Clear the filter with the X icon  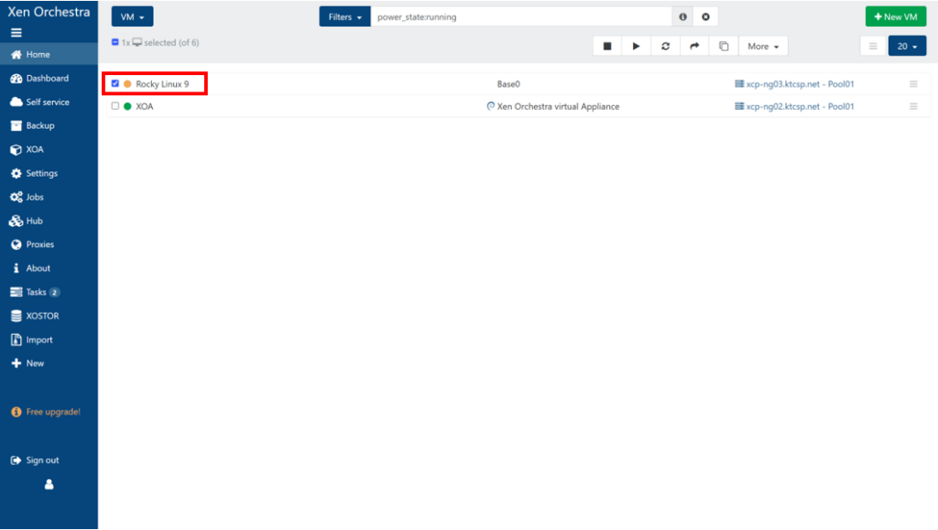tap(705, 17)
